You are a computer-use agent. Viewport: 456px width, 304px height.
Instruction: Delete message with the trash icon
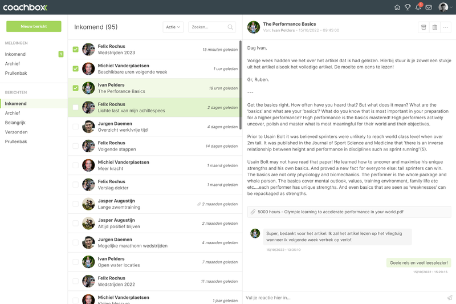[434, 27]
